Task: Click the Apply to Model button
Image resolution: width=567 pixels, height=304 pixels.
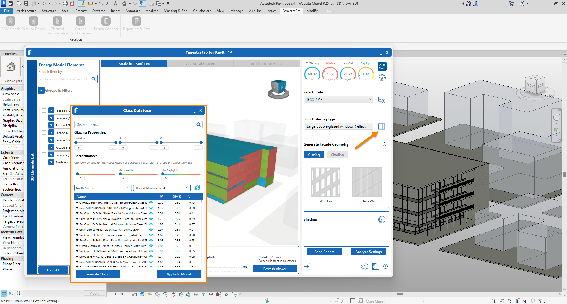Action: tap(179, 274)
